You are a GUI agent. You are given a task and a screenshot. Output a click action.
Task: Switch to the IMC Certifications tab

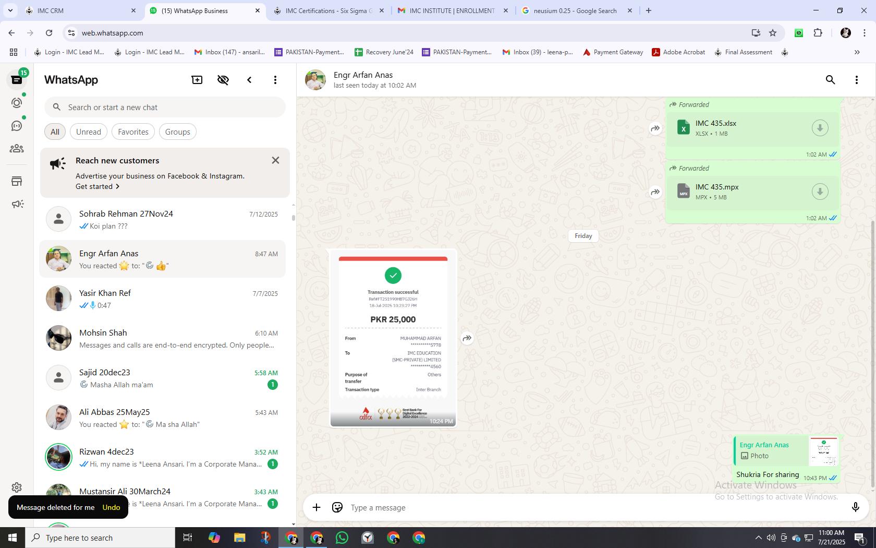click(x=328, y=10)
